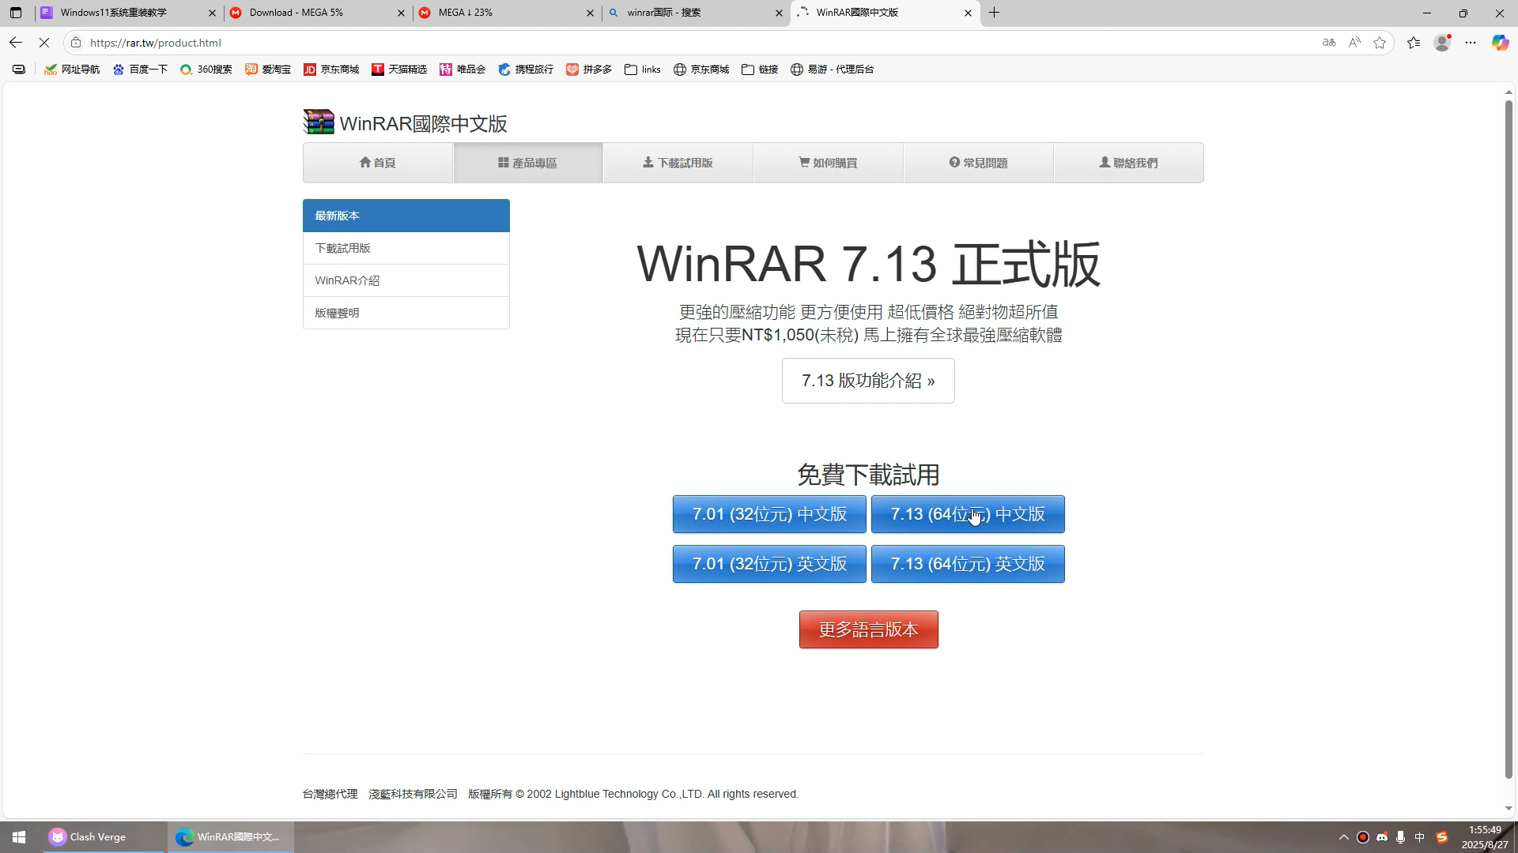The image size is (1518, 853).
Task: Open the 天猫精选 bookmark
Action: (399, 70)
